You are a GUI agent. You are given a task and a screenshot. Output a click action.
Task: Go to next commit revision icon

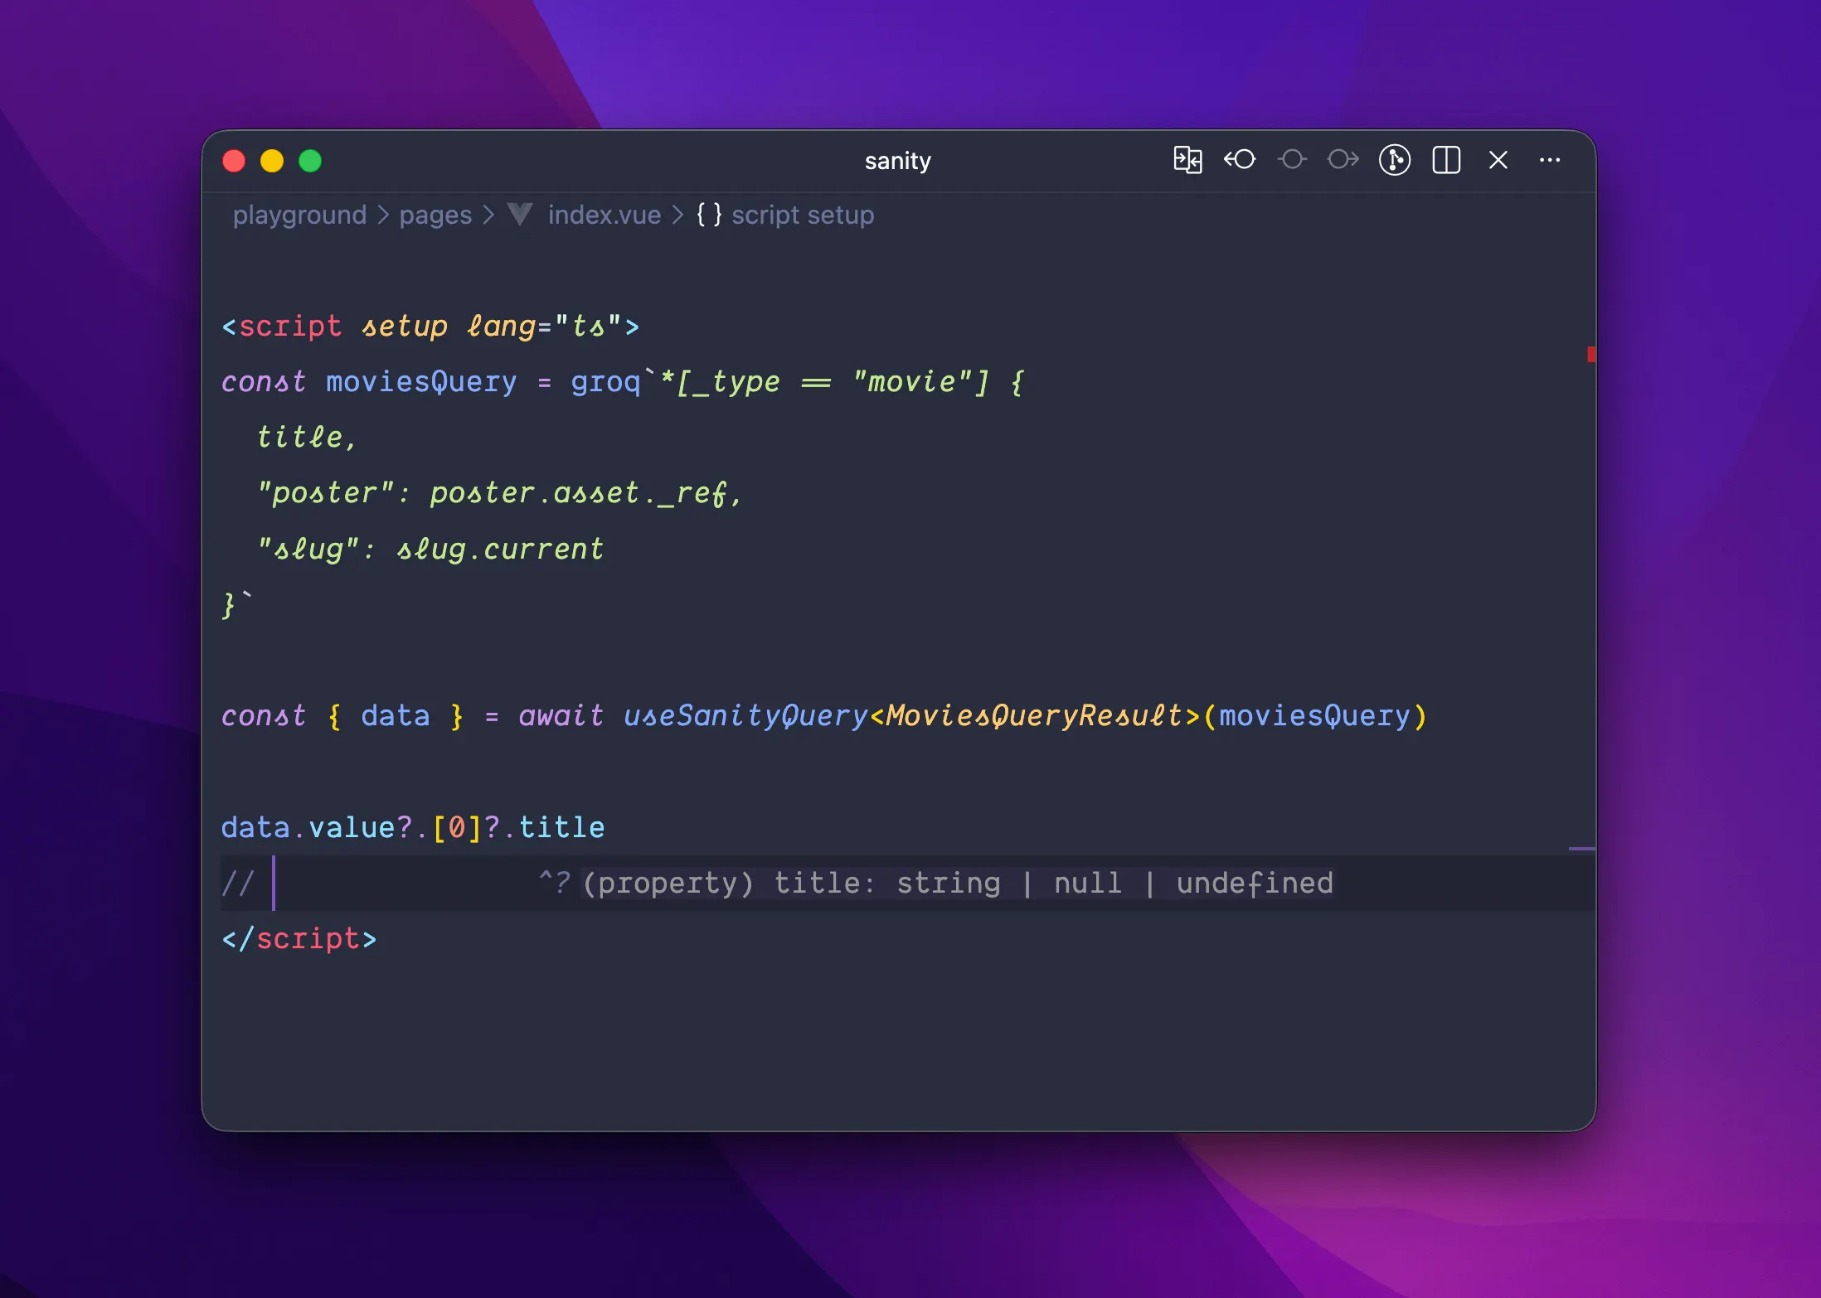pos(1343,160)
